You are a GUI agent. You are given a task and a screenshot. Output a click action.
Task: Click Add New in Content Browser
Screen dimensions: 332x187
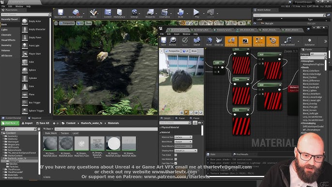(x=10, y=123)
